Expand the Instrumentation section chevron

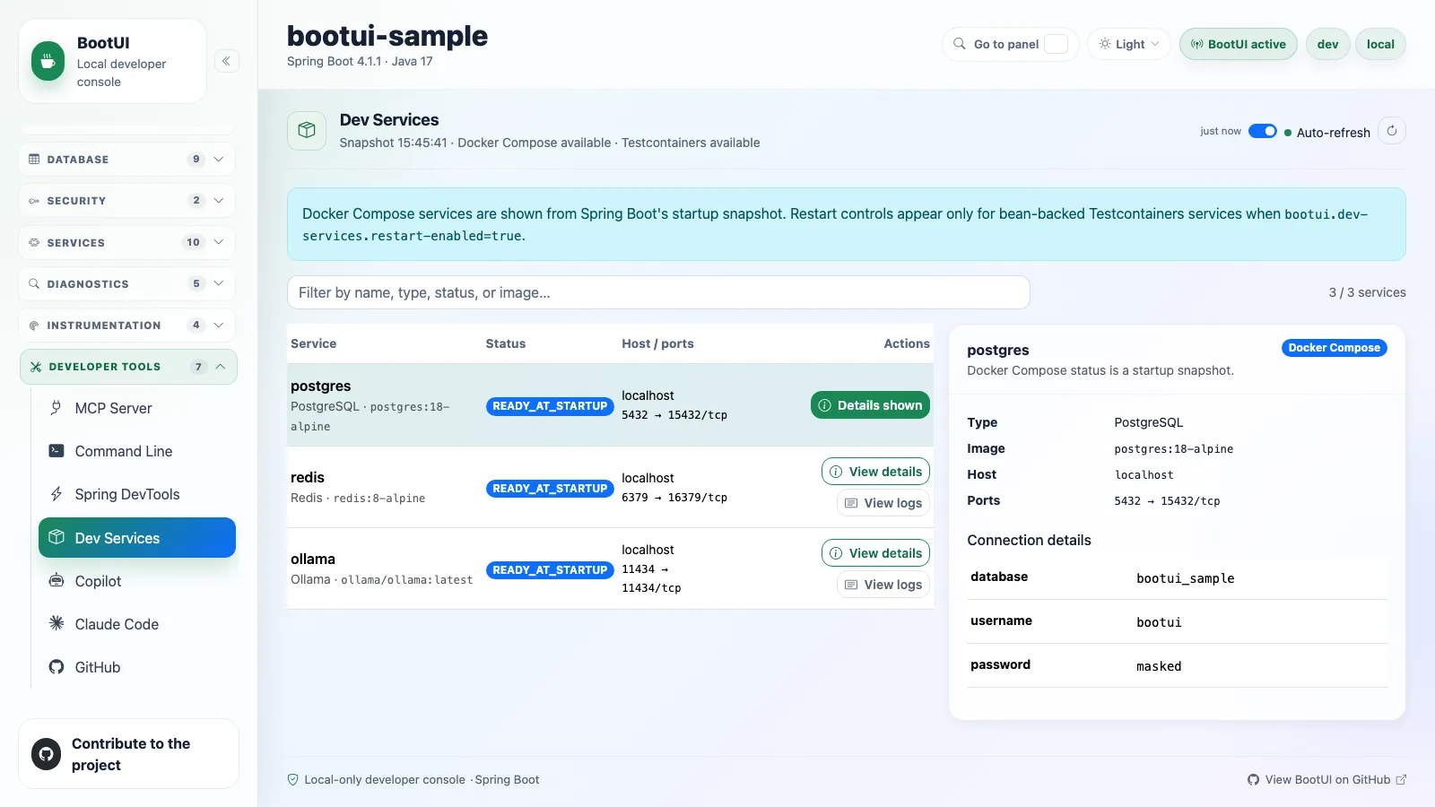pyautogui.click(x=219, y=325)
